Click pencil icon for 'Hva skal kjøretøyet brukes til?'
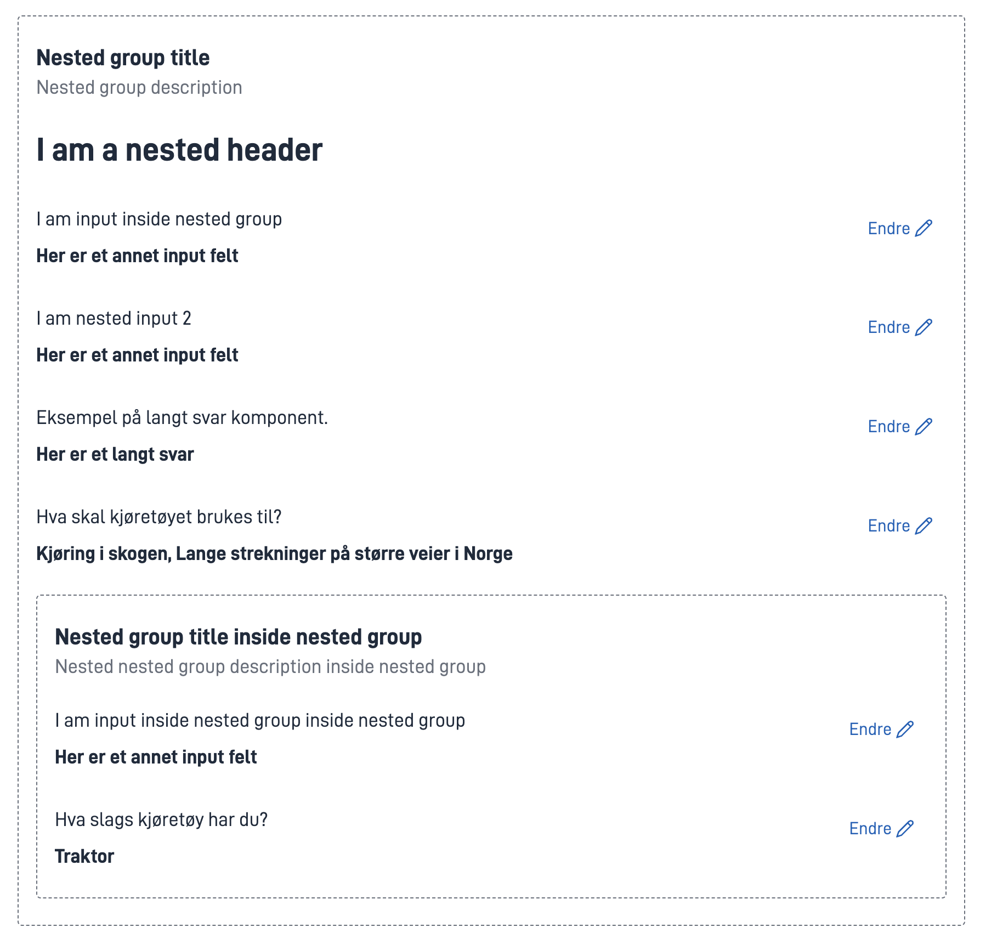The image size is (997, 950). (924, 526)
